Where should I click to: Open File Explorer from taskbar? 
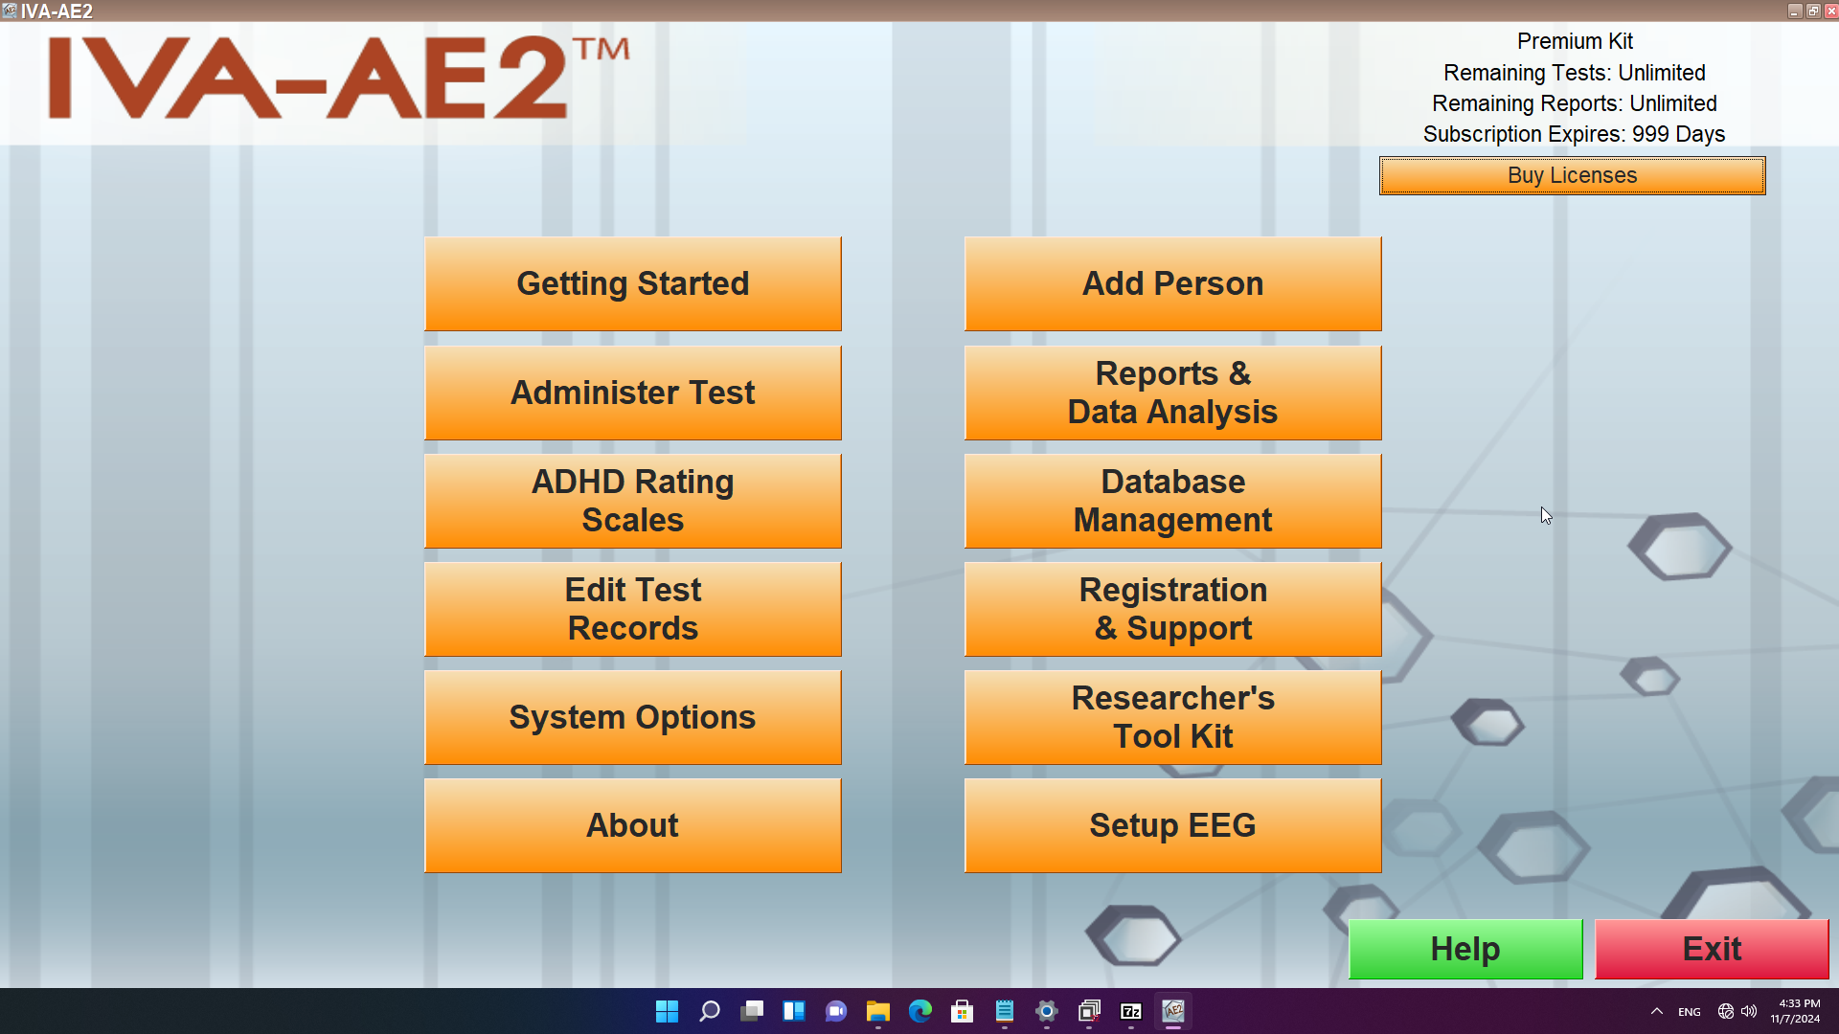coord(878,1011)
